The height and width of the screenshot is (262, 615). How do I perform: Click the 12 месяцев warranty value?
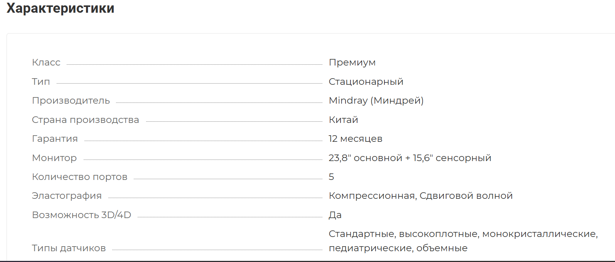pyautogui.click(x=355, y=139)
